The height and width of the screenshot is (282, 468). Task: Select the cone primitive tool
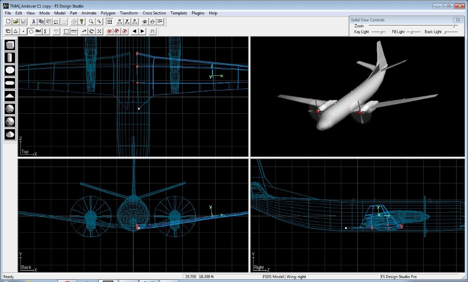tap(10, 135)
